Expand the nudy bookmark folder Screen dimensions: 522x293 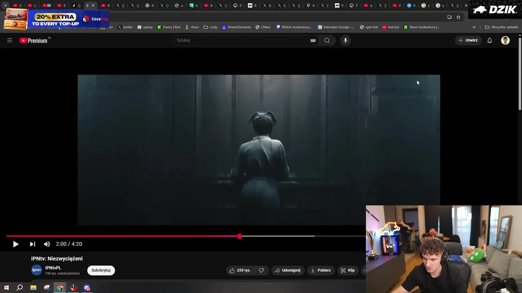(x=210, y=27)
